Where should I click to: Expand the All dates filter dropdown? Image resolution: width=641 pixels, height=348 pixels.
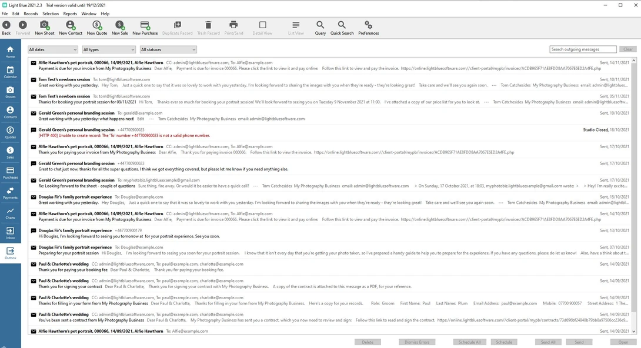click(x=53, y=49)
